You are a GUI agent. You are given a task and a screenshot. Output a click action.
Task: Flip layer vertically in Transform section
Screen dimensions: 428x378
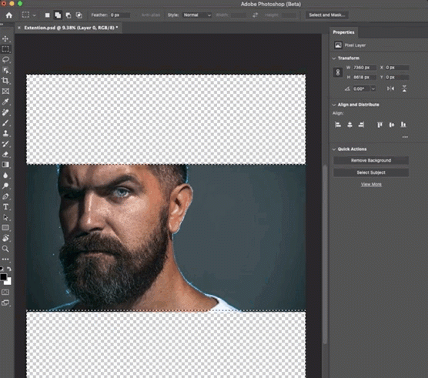point(404,89)
